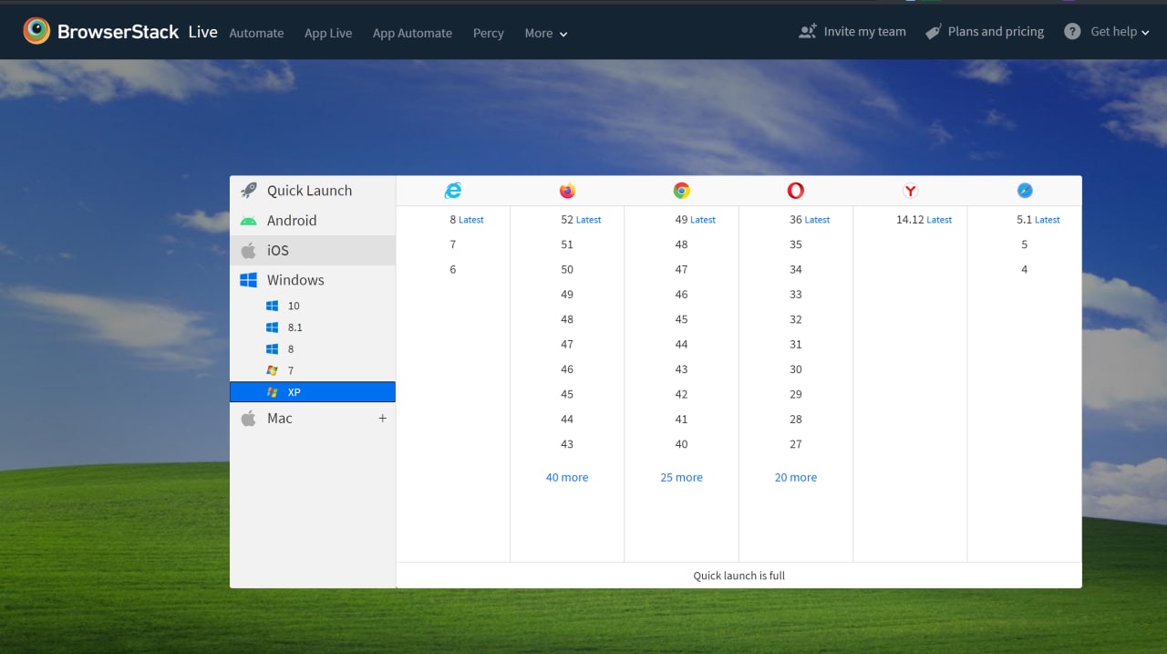Click the BrowserStack logo icon
The height and width of the screenshot is (654, 1167).
click(36, 31)
